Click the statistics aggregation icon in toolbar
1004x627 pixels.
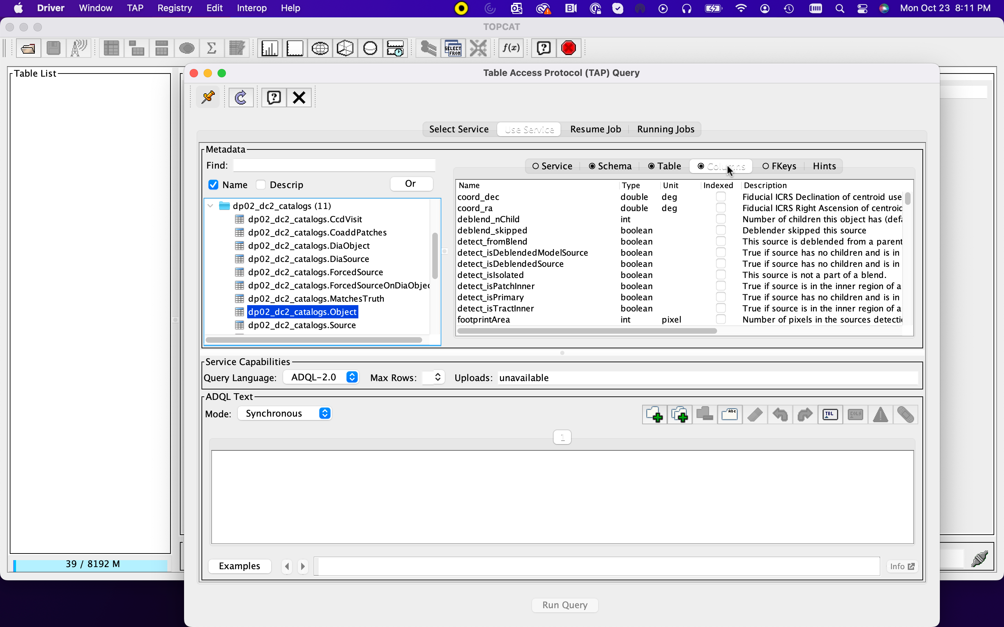(x=212, y=48)
